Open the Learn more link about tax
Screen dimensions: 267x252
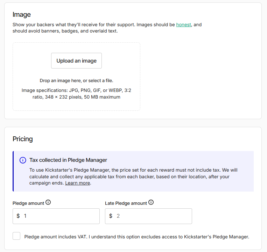(77, 183)
